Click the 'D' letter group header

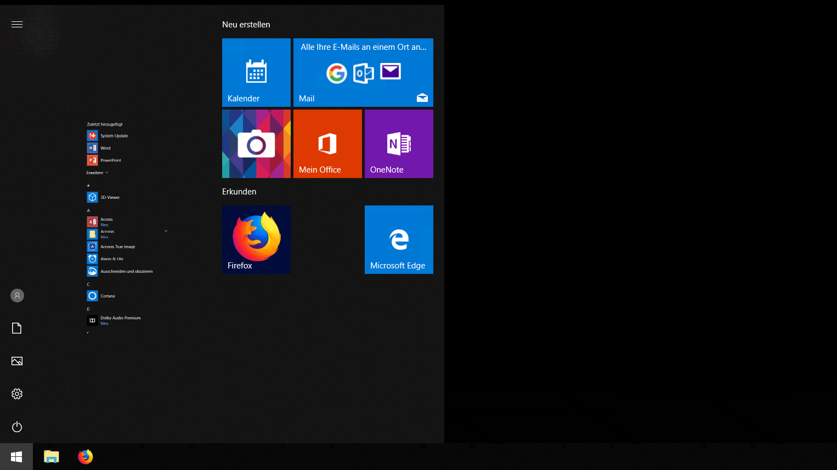pos(88,309)
